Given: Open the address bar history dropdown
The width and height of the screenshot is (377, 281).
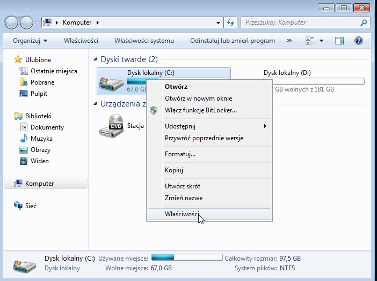Looking at the screenshot, I should [218, 23].
